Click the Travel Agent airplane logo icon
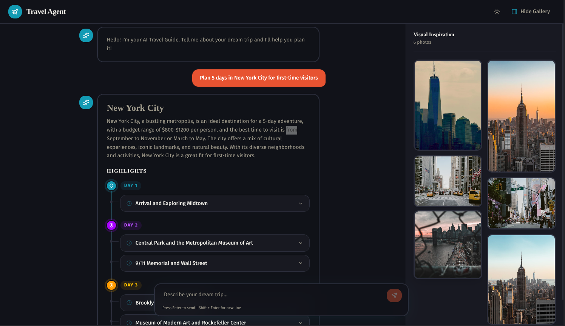The image size is (565, 326). pyautogui.click(x=15, y=12)
